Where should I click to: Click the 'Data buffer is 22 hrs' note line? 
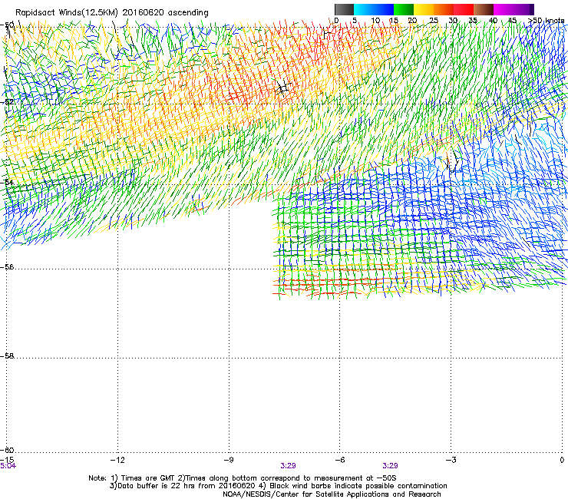coord(278,486)
